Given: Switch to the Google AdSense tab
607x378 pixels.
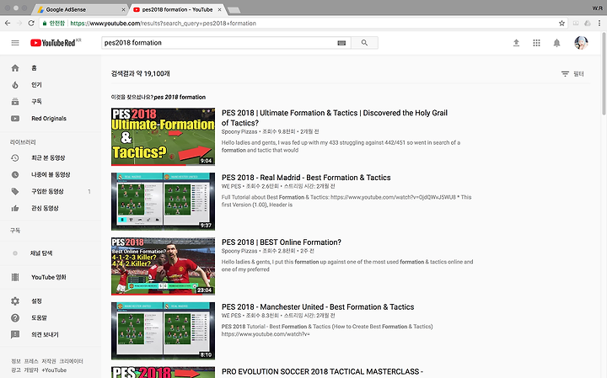Looking at the screenshot, I should [81, 9].
